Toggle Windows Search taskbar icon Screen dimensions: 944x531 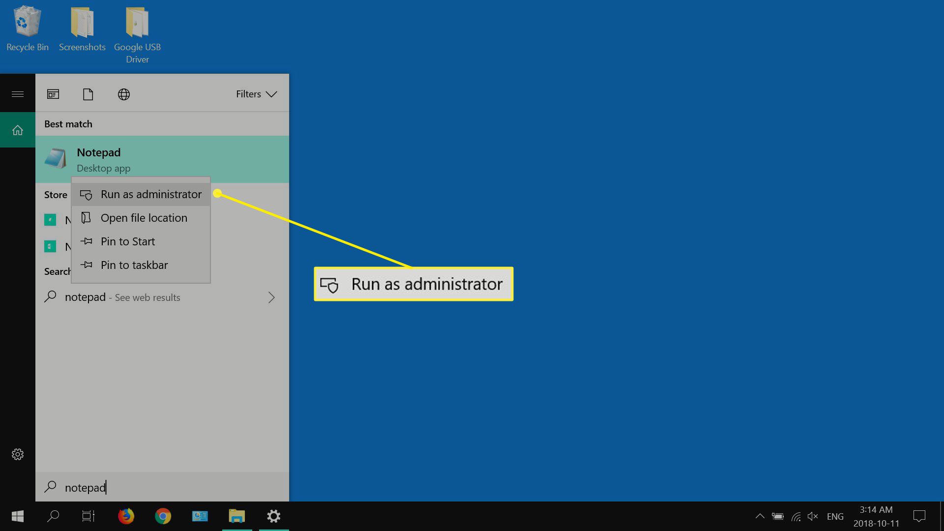click(x=54, y=516)
